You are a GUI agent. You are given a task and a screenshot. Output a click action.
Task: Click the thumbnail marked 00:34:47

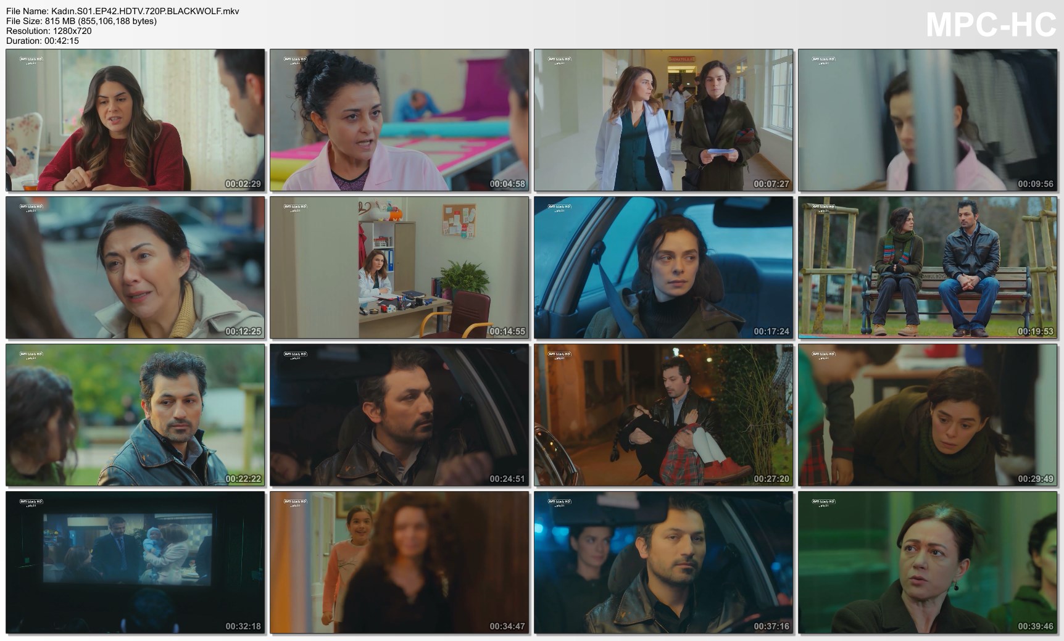pos(399,563)
